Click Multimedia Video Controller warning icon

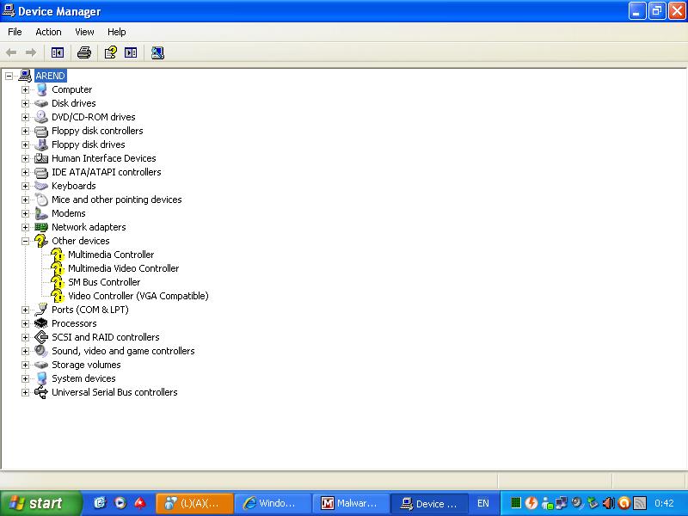click(x=57, y=268)
